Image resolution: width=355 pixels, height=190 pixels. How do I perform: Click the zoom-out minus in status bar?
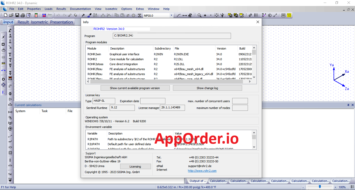[303, 187]
